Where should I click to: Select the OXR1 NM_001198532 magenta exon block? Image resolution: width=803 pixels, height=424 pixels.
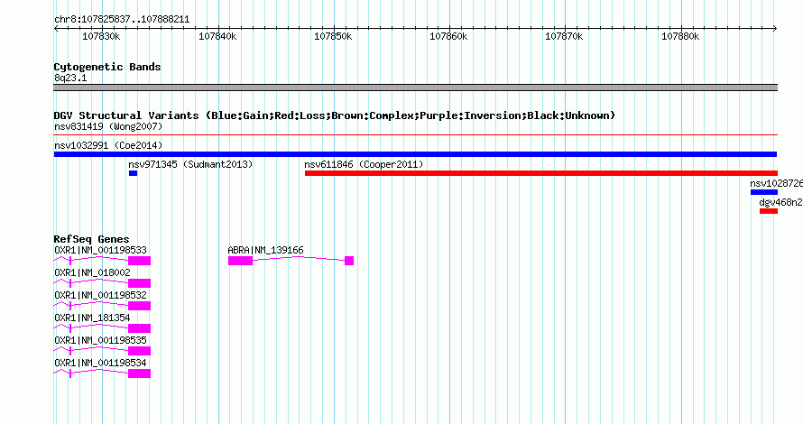pyautogui.click(x=139, y=306)
